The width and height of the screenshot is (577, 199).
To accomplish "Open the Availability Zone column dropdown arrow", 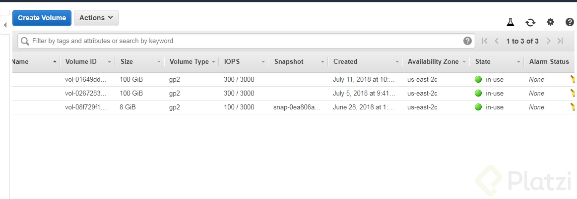I will [464, 62].
